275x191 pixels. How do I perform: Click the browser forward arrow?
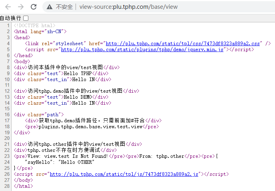[x=21, y=7]
